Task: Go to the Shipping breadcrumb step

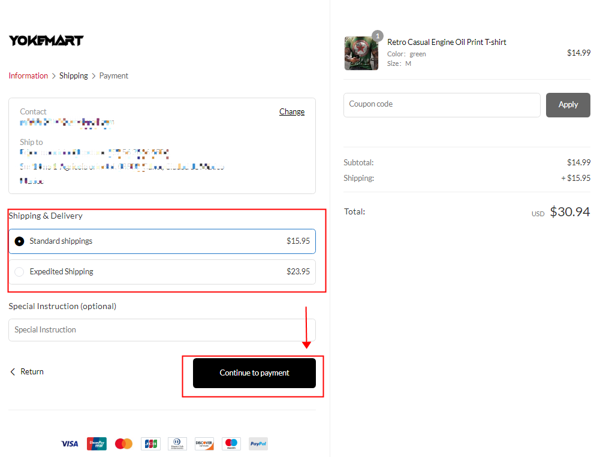Action: 74,75
